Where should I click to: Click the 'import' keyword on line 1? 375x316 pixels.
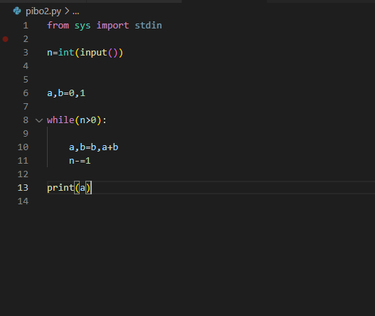112,26
